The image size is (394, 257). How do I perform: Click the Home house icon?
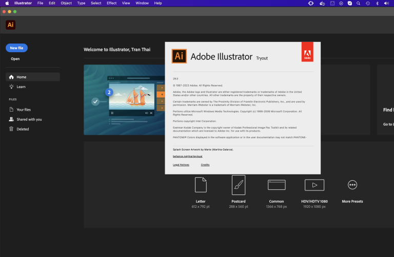(x=11, y=77)
